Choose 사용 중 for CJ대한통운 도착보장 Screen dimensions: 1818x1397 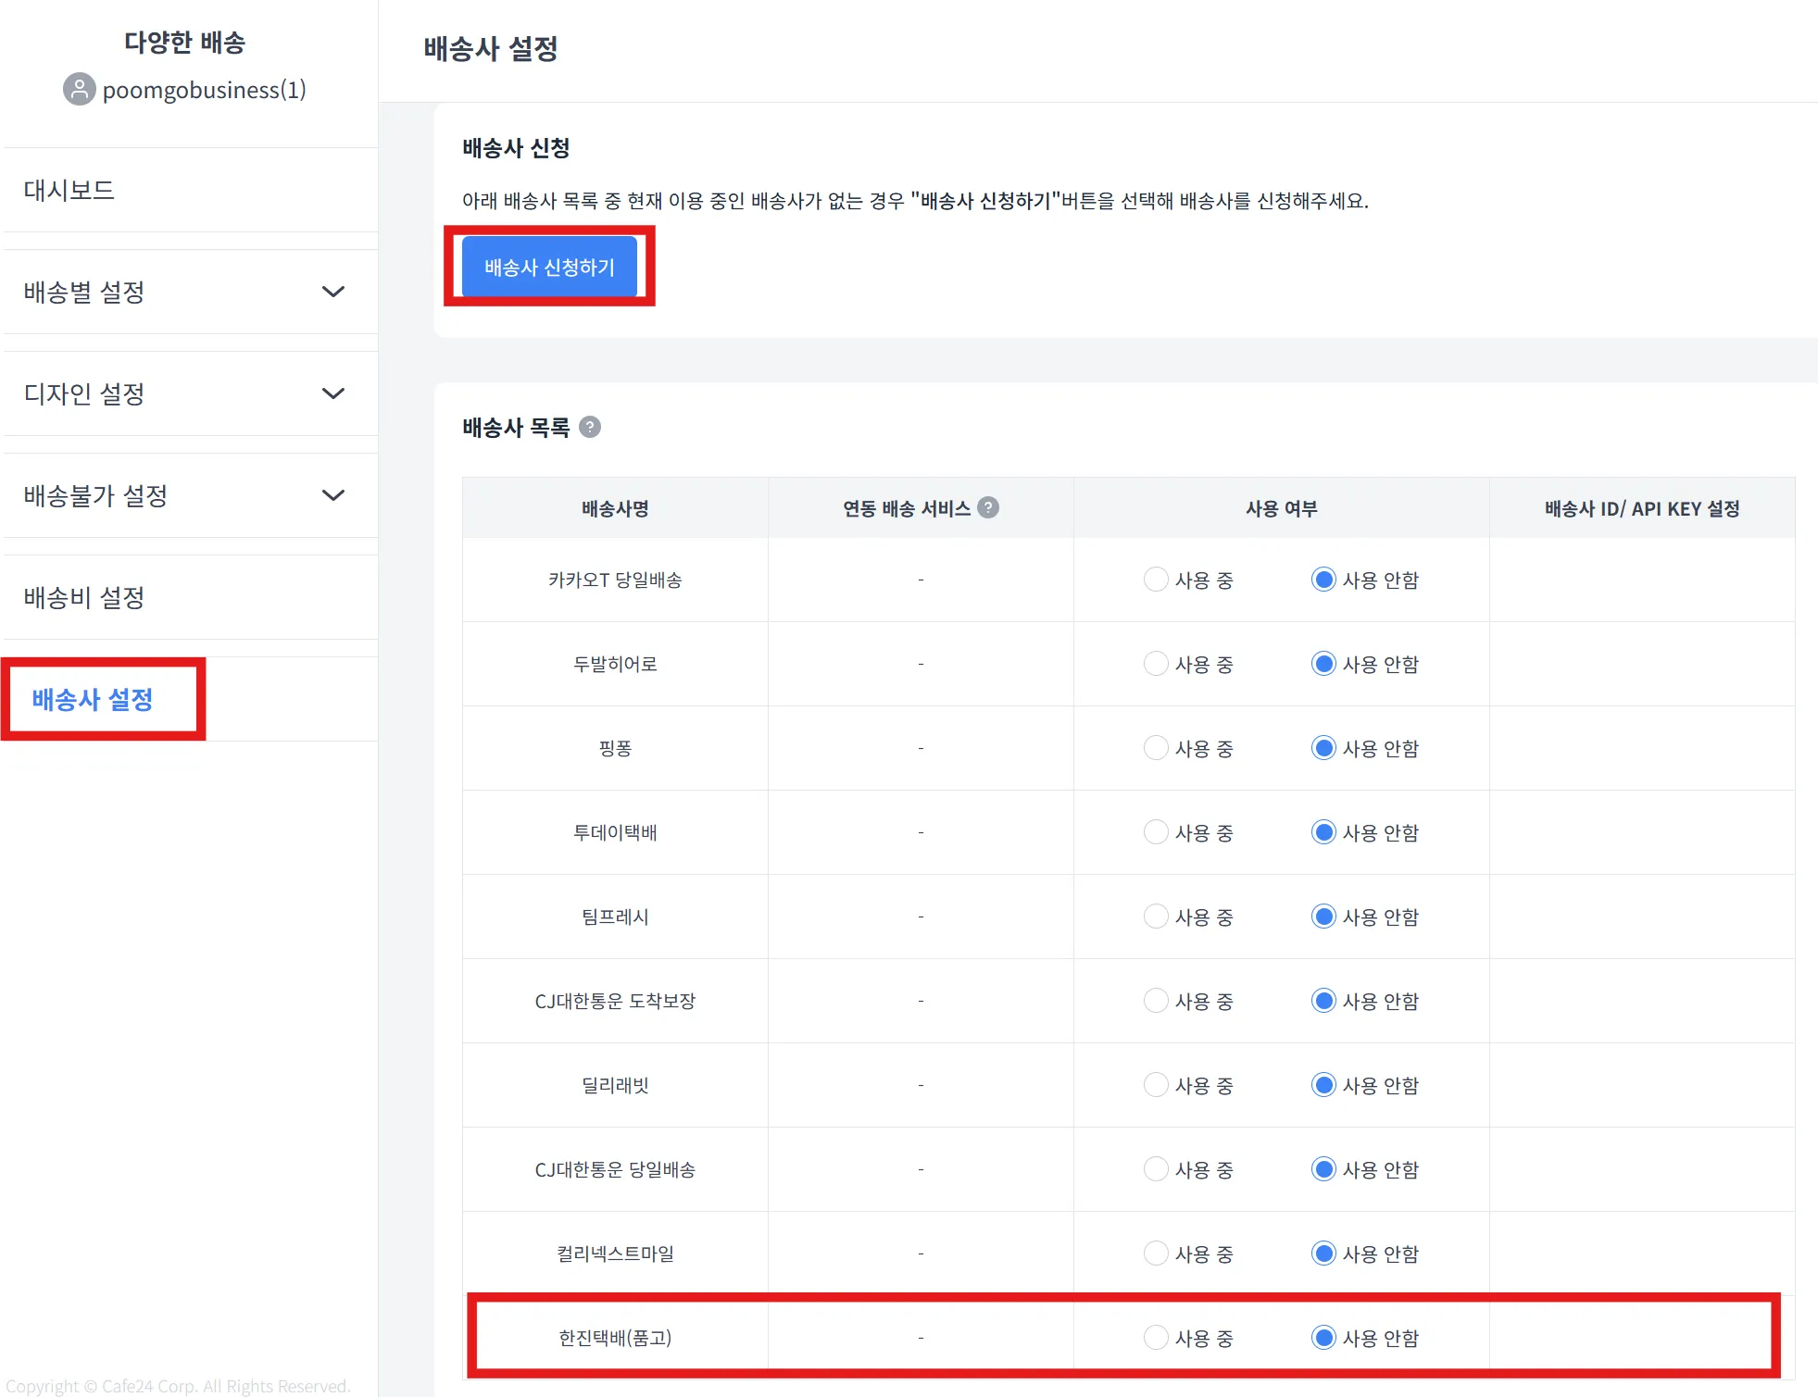coord(1155,1001)
